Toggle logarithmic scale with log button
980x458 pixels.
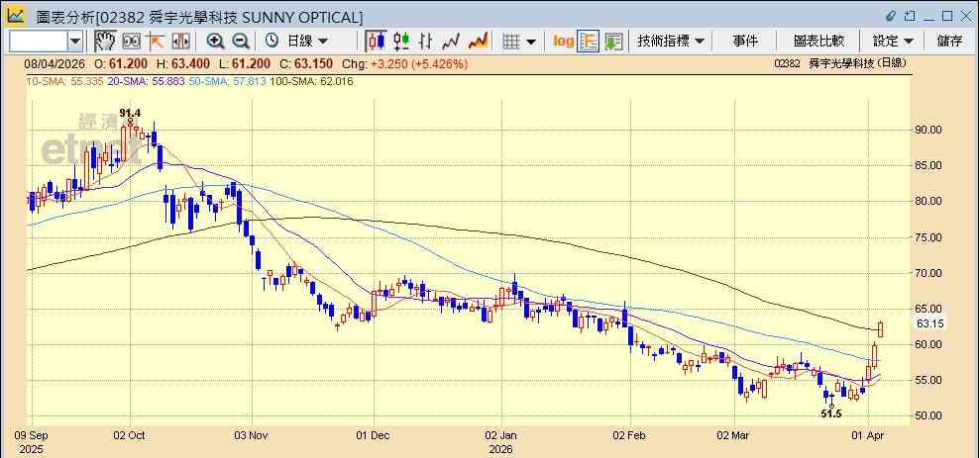tap(563, 42)
